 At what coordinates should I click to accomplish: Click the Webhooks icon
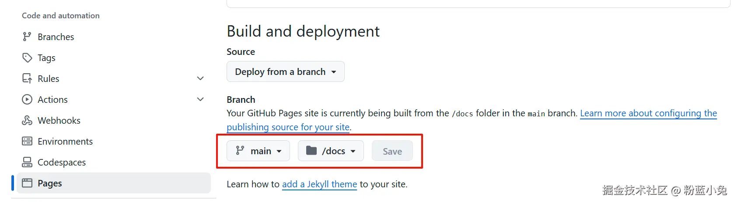27,120
